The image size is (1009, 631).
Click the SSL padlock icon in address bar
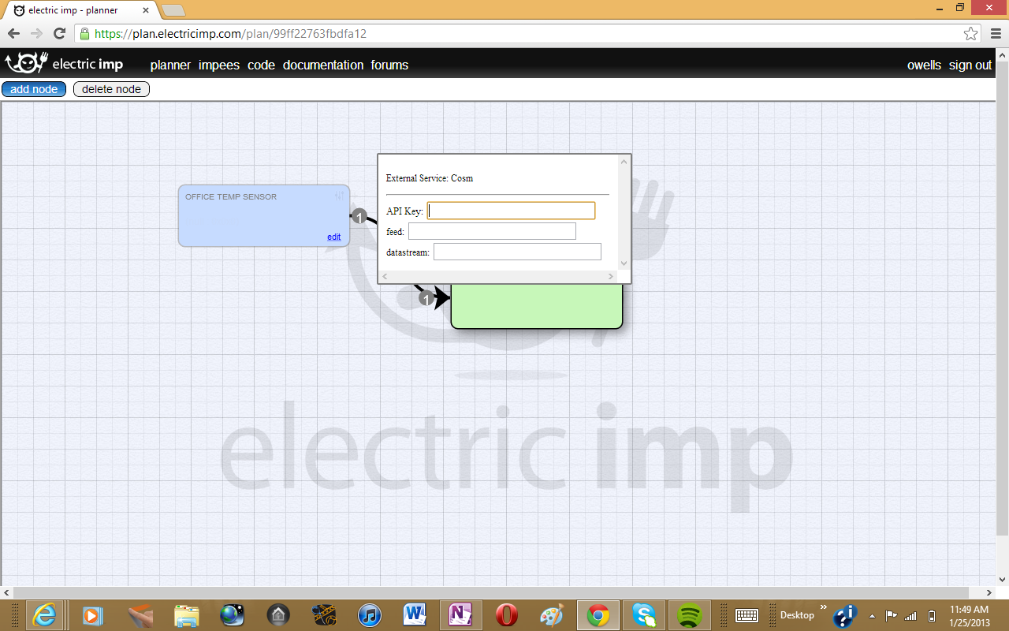coord(84,34)
